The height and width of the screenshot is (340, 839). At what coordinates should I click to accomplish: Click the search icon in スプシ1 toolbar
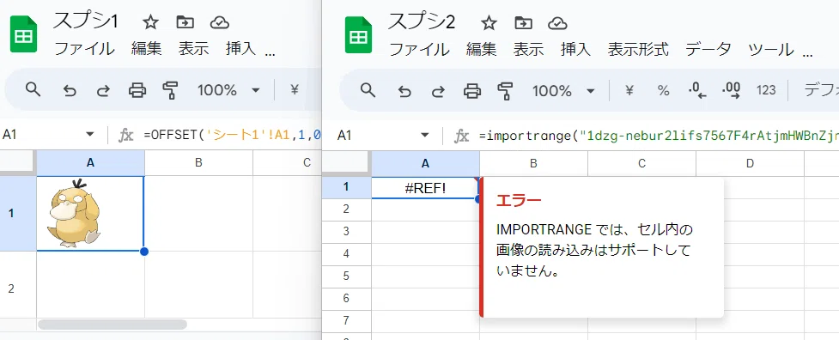tap(33, 89)
